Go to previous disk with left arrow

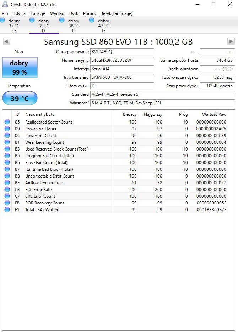point(7,41)
